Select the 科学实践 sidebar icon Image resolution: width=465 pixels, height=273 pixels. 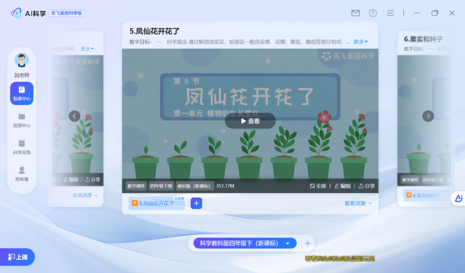coord(22,146)
